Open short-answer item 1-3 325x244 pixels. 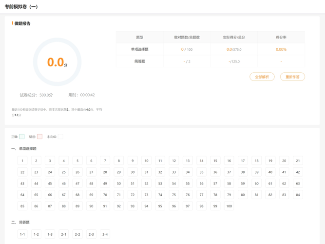pyautogui.click(x=50, y=234)
